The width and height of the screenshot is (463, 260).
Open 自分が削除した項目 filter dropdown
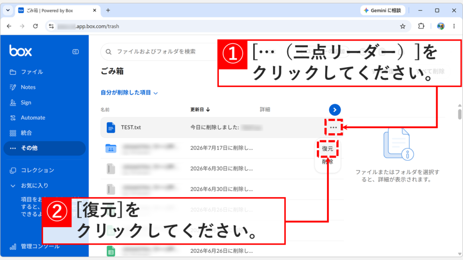click(129, 93)
